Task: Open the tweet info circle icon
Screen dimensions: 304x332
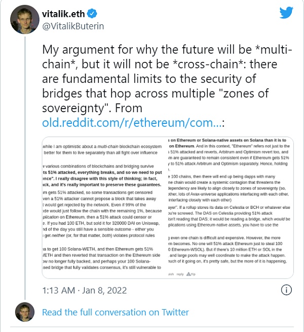Action: point(286,290)
